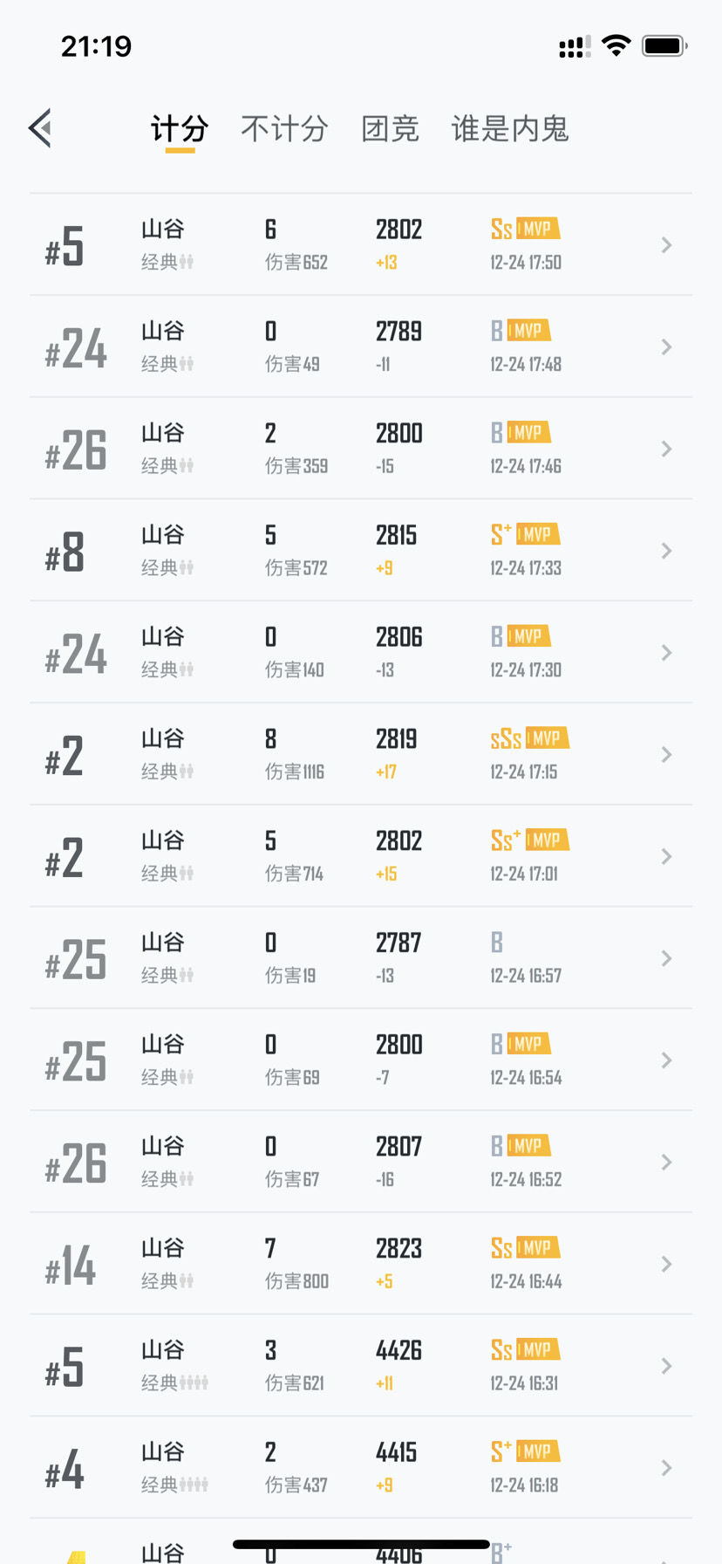Image resolution: width=722 pixels, height=1564 pixels.
Task: Click the sSs MVP badge on 12-24 17:15
Action: [x=529, y=738]
